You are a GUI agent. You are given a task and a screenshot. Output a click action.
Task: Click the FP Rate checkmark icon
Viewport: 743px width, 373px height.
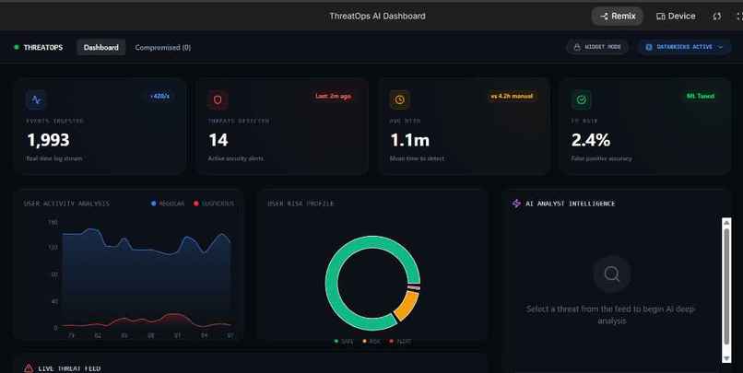(x=581, y=99)
